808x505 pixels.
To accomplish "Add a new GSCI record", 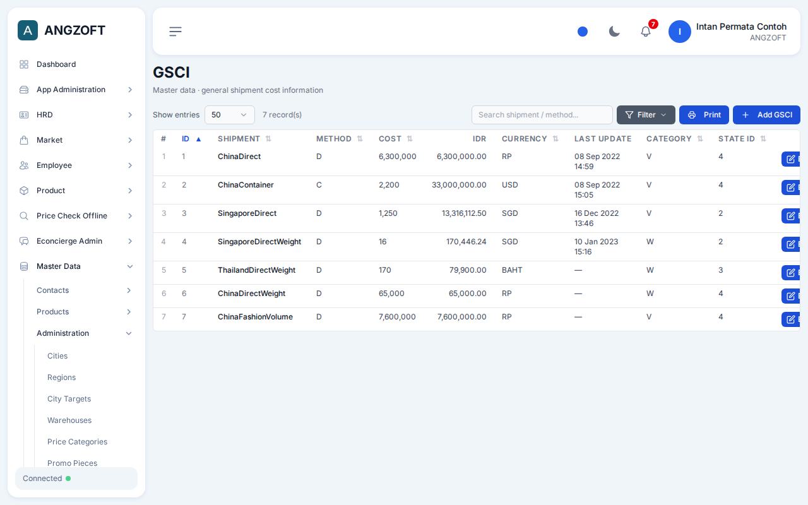I will point(766,115).
